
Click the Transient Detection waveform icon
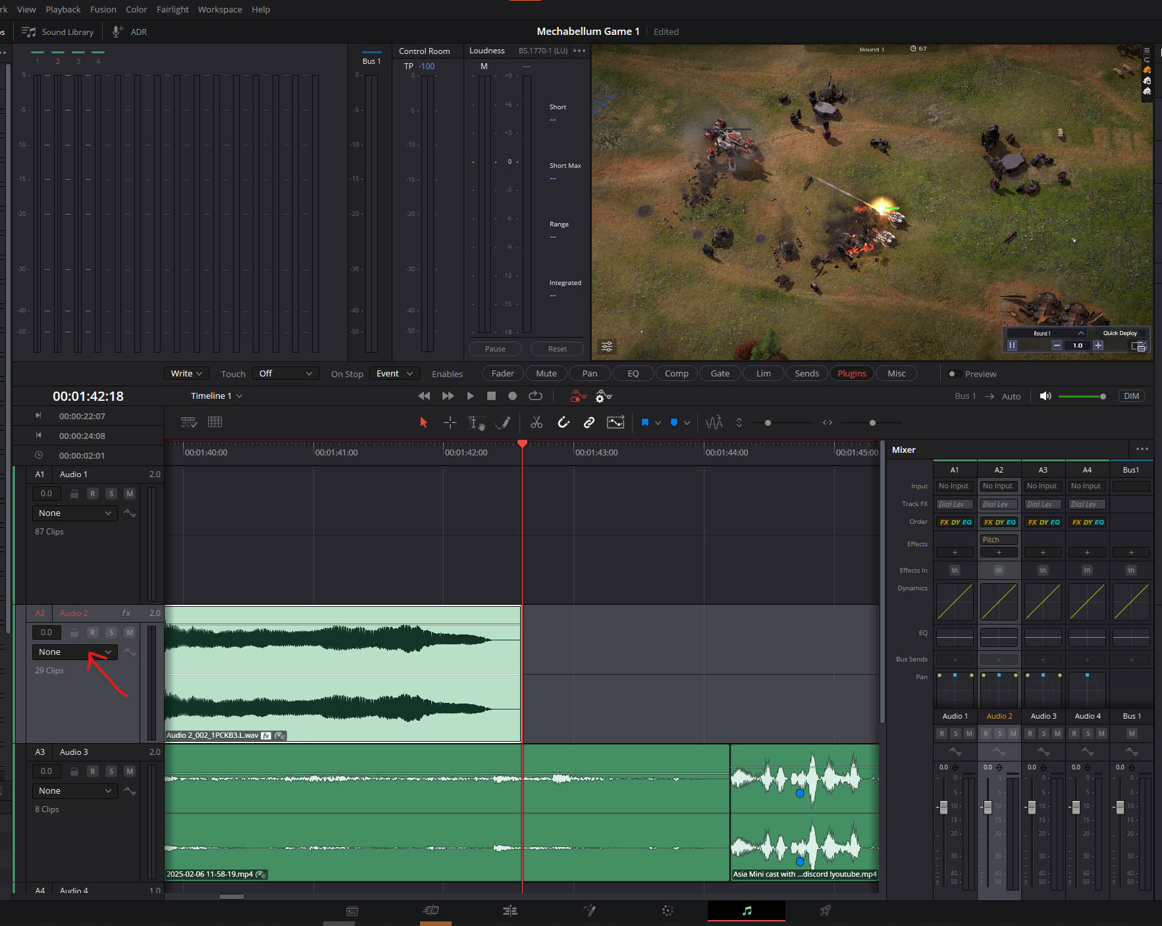click(x=714, y=423)
